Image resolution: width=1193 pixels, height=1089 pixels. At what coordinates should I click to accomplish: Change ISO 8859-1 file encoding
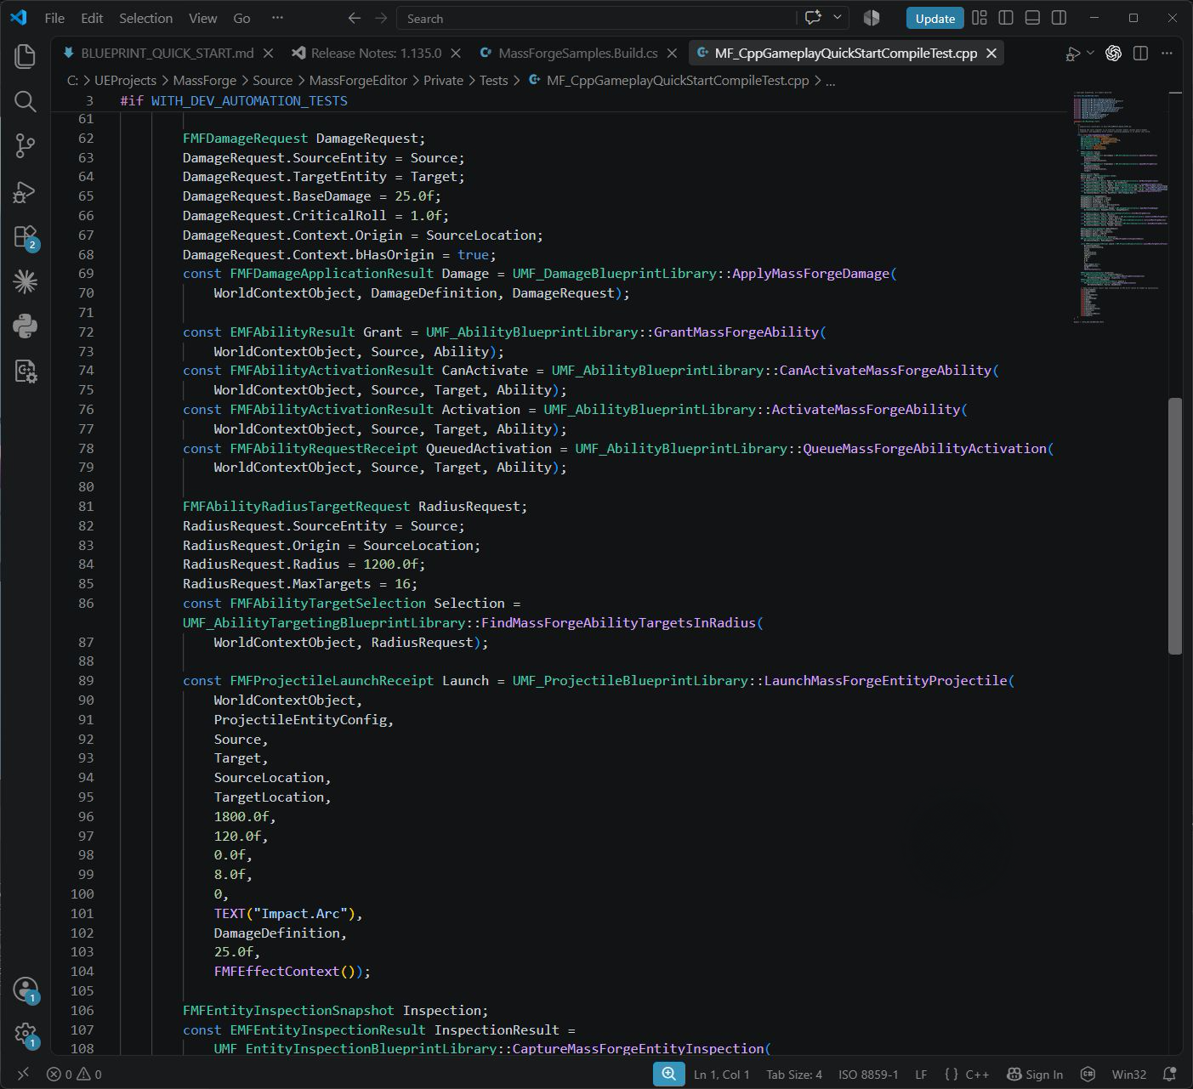tap(868, 1074)
